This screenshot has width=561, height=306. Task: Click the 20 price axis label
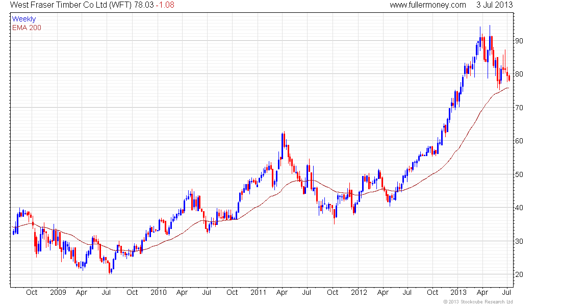point(519,274)
